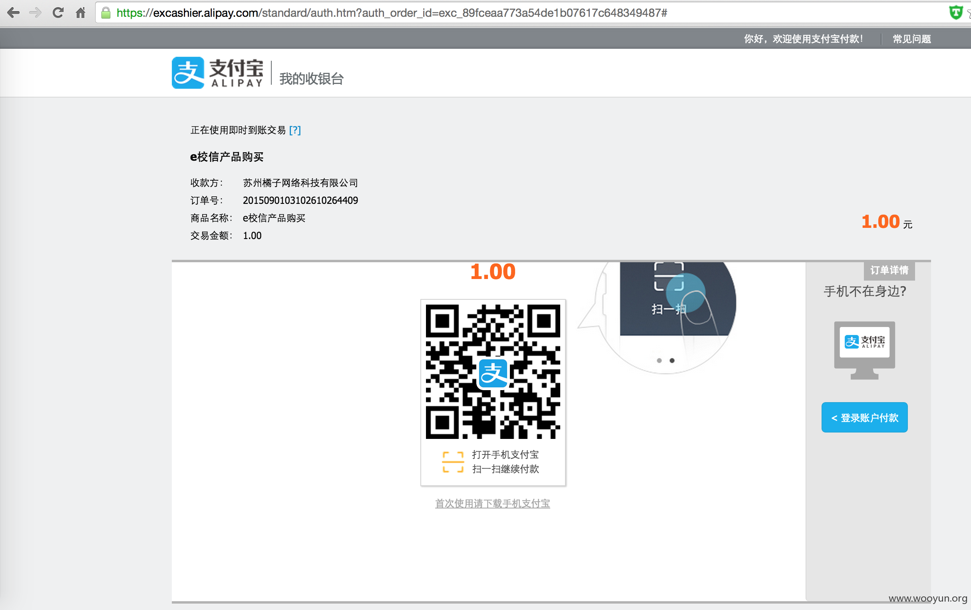Click the 交易金额 value 1.00
The width and height of the screenshot is (971, 610).
coord(252,235)
